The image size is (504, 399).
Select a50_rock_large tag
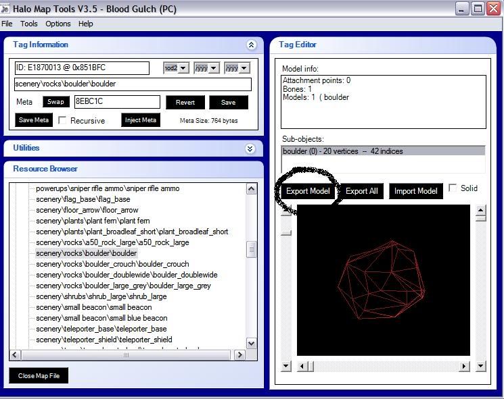pos(112,243)
